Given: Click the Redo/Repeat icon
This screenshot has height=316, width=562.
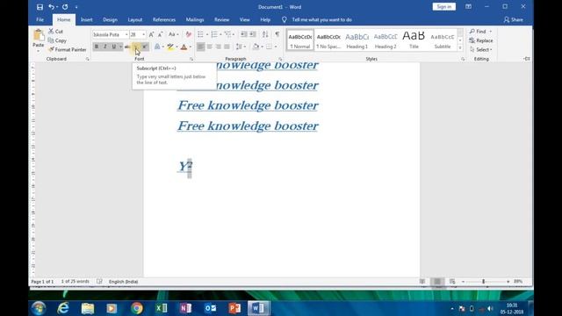Looking at the screenshot, I should [x=65, y=7].
